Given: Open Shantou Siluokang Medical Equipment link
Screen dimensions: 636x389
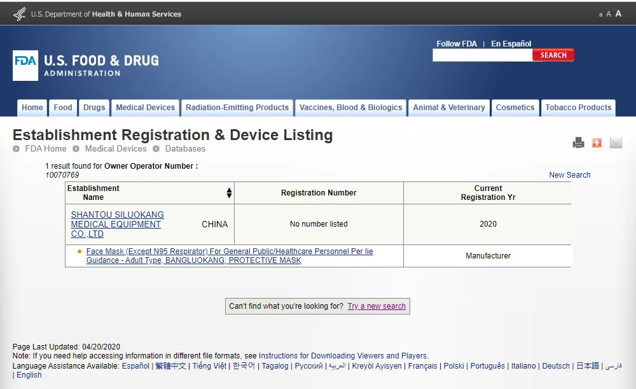Looking at the screenshot, I should pos(117,224).
